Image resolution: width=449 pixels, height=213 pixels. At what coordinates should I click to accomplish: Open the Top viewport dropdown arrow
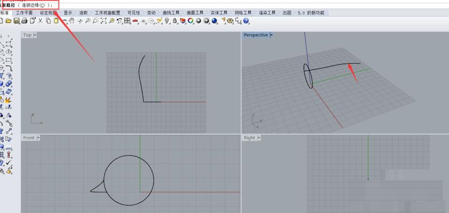(35, 35)
